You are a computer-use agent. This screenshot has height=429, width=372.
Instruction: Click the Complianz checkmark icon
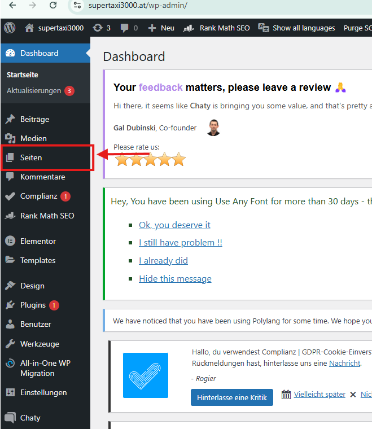click(10, 196)
